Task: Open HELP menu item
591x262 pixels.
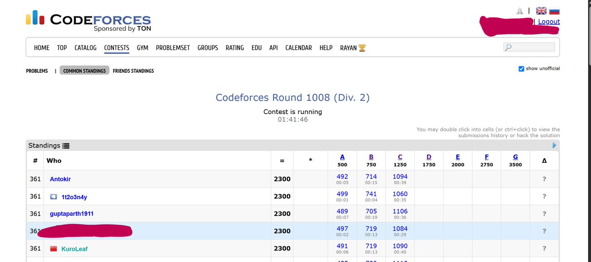Action: click(x=326, y=48)
